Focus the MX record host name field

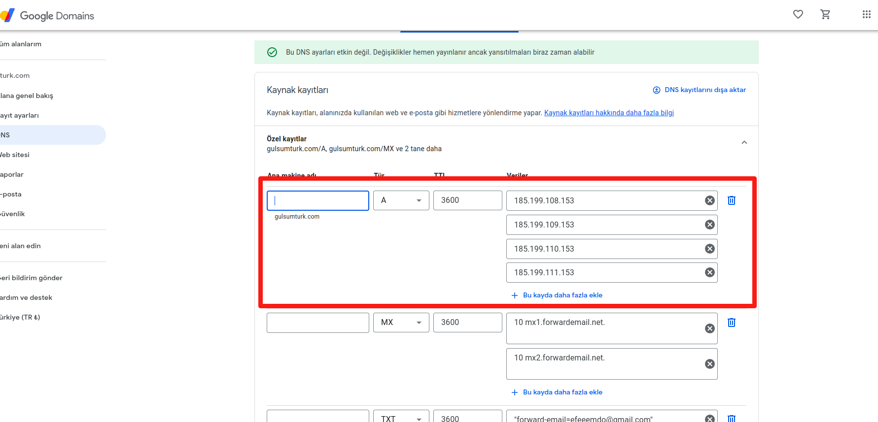point(318,323)
